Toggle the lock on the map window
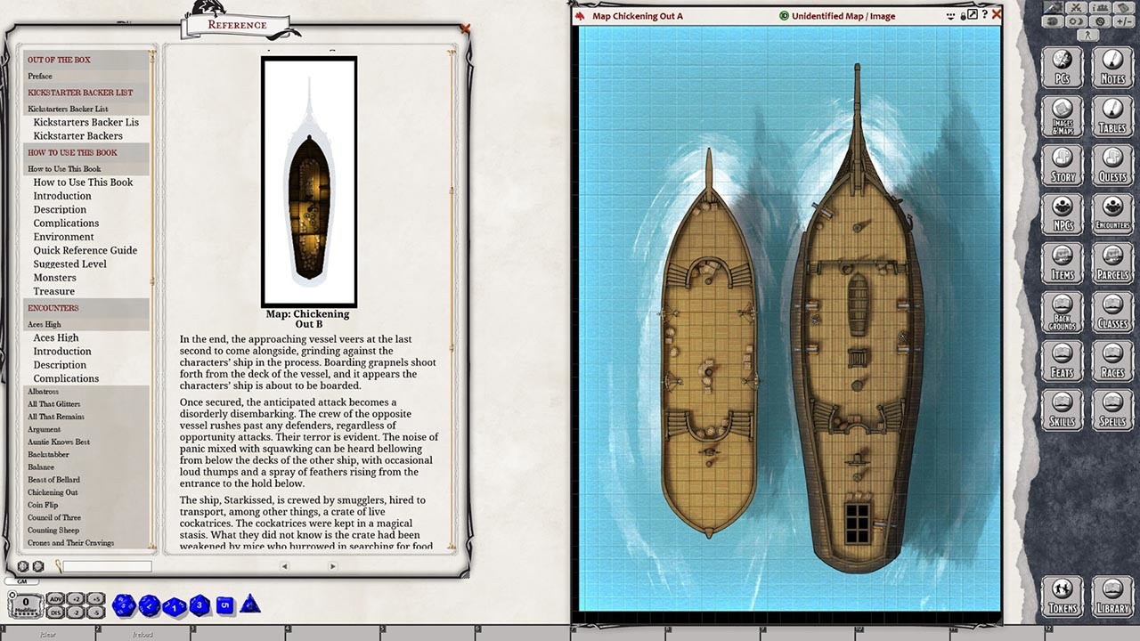 click(x=964, y=16)
